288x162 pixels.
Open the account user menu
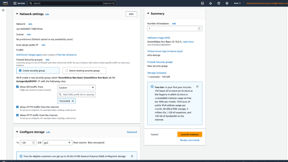pyautogui.click(x=267, y=3)
